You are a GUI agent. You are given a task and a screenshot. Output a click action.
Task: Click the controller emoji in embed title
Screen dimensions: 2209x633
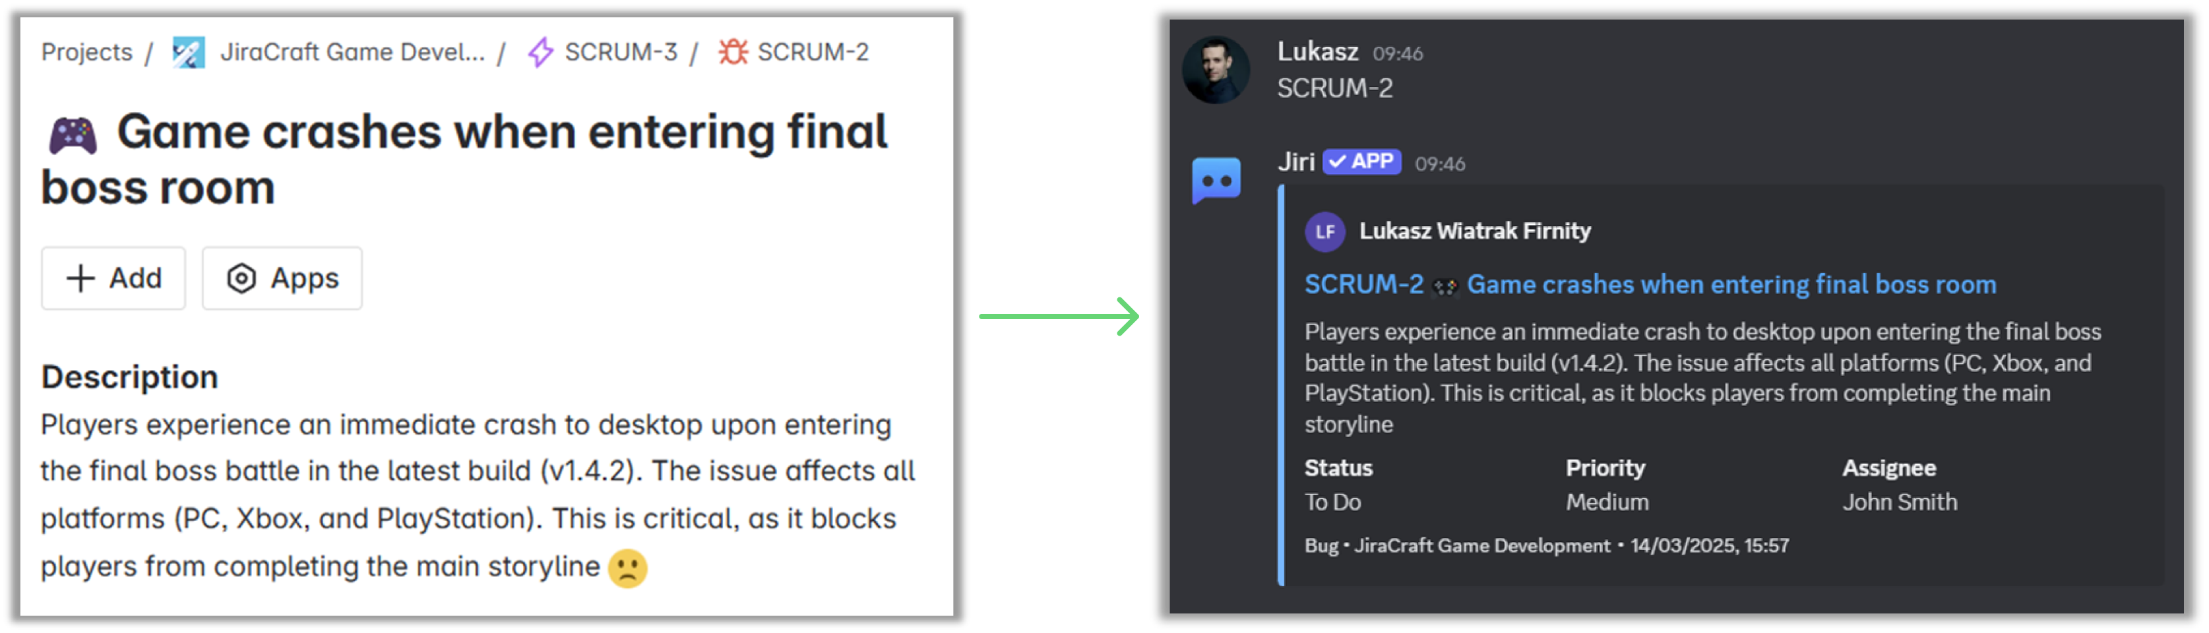click(x=1447, y=284)
